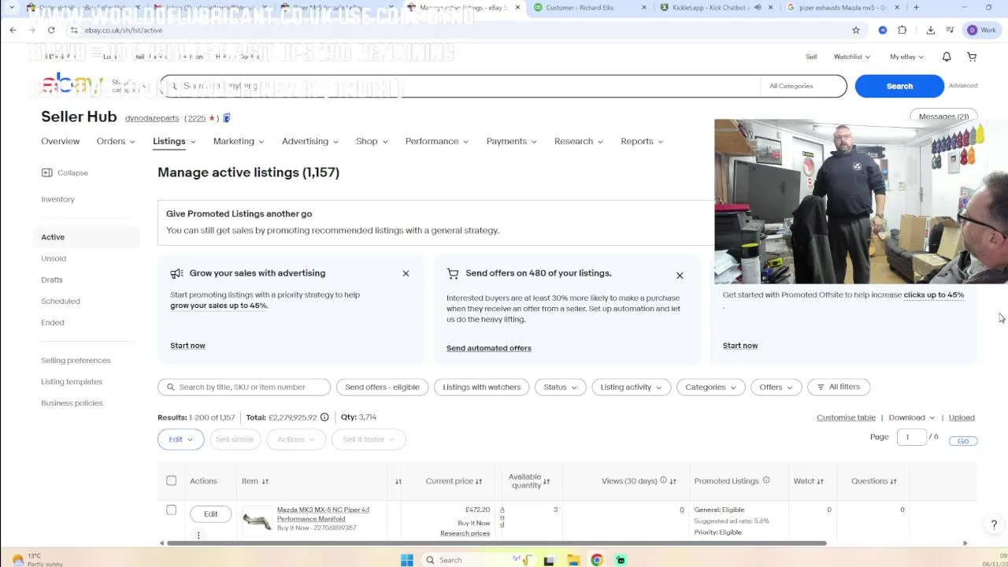This screenshot has width=1008, height=567.
Task: Go back with browser back arrow
Action: 13,30
